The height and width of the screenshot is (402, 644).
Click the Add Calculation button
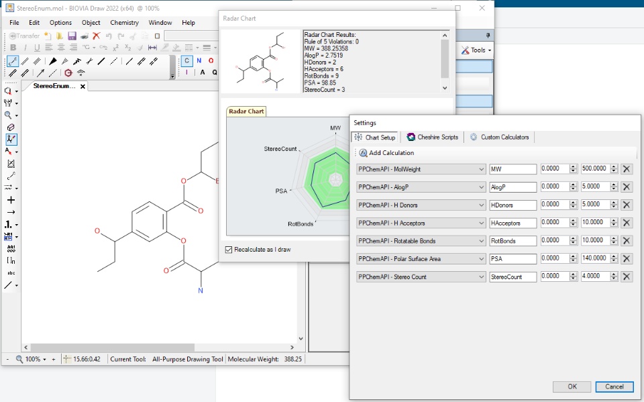point(386,153)
